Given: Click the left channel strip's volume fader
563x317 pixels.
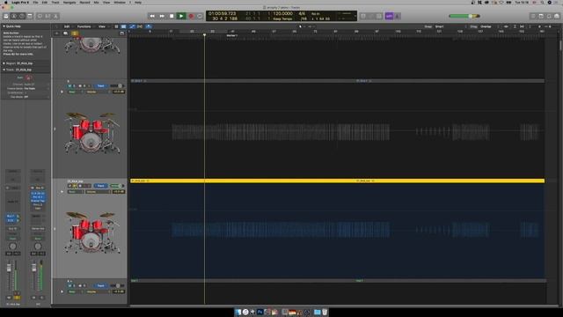Looking at the screenshot, I should [9, 269].
